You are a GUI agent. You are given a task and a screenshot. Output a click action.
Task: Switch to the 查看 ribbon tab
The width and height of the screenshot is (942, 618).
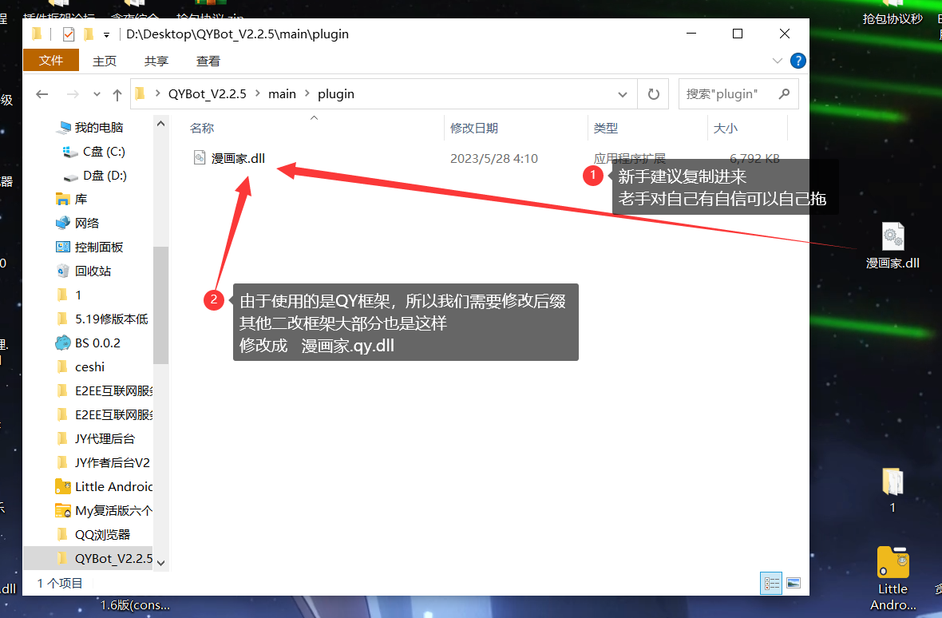[x=208, y=60]
